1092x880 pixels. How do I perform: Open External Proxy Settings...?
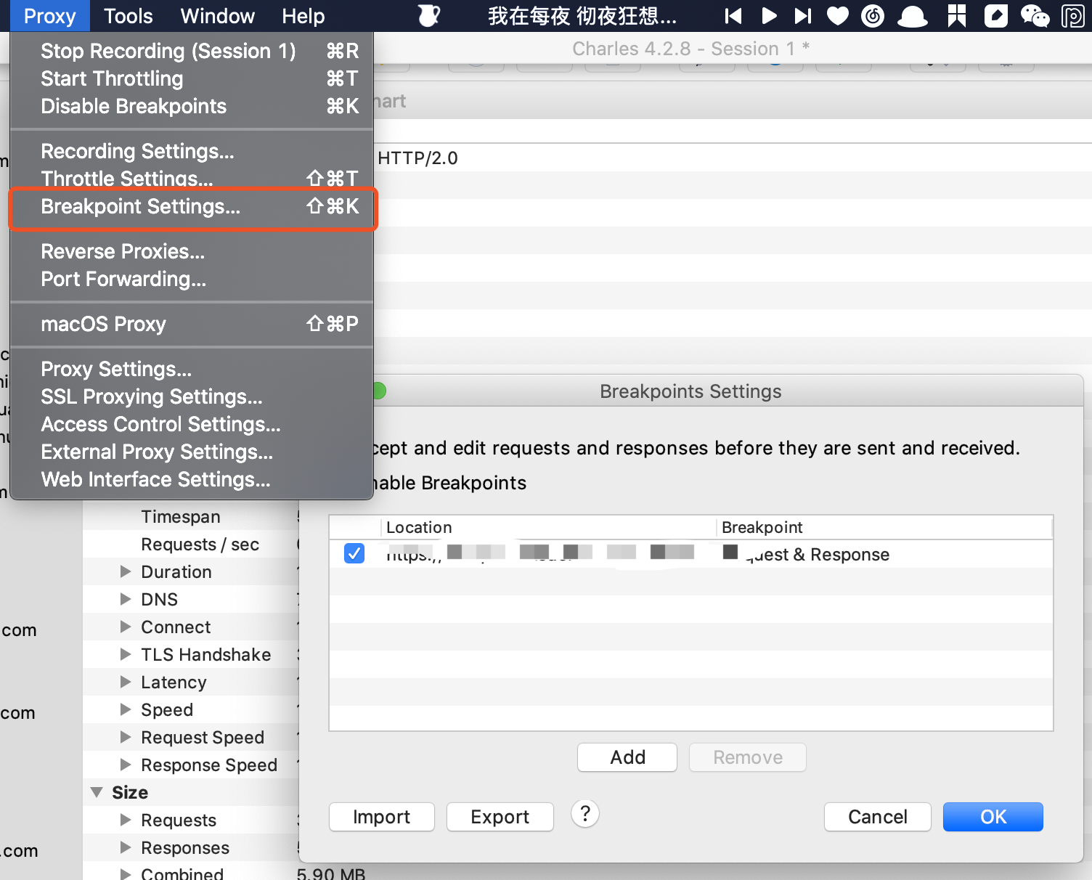tap(192, 452)
